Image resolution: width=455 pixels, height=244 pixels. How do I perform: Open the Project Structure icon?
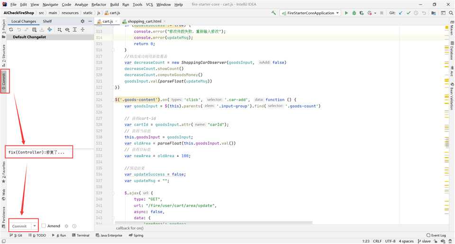click(x=434, y=13)
